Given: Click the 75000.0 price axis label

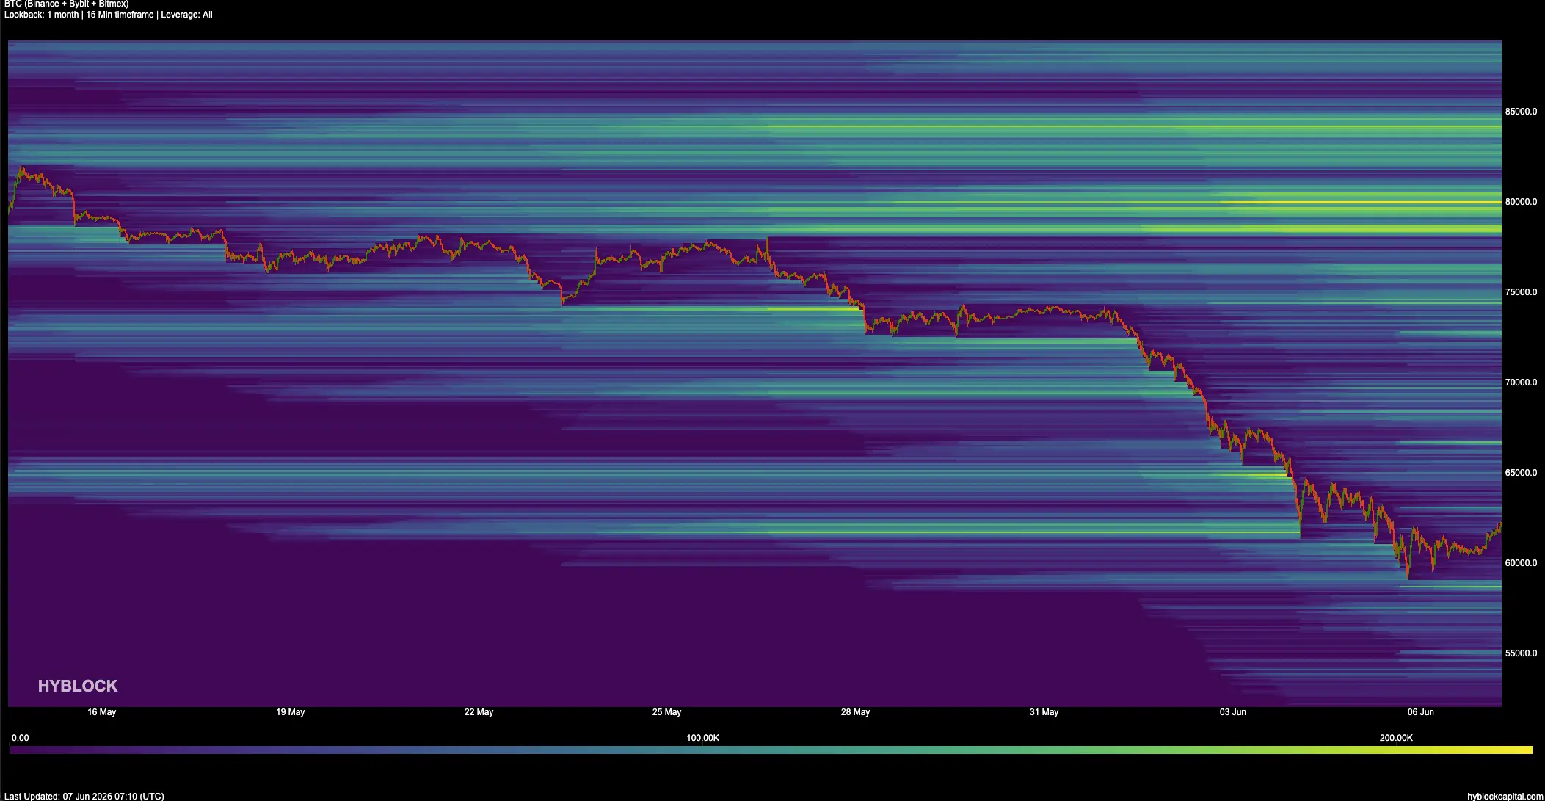Looking at the screenshot, I should (1521, 292).
